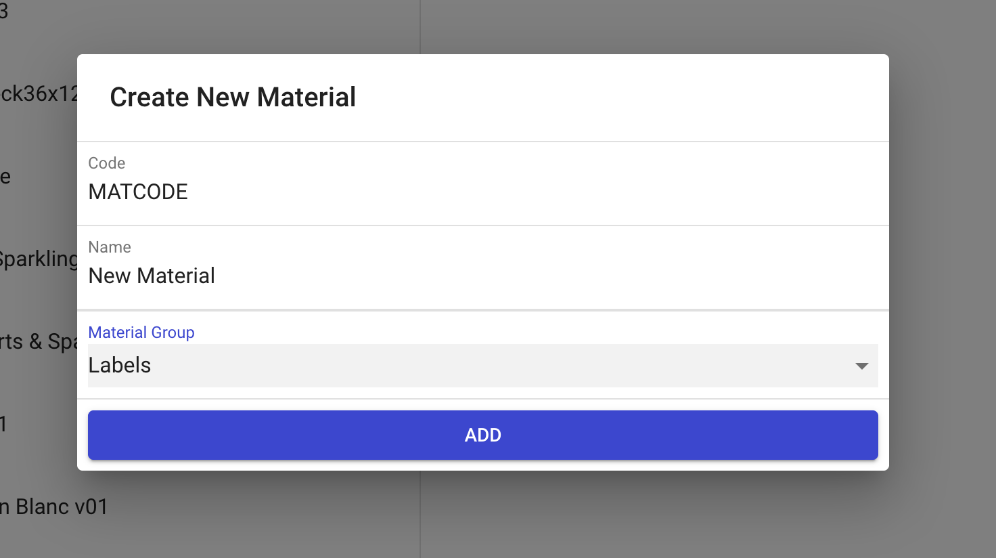Place cursor in New Material text
This screenshot has width=996, height=558.
(x=152, y=276)
